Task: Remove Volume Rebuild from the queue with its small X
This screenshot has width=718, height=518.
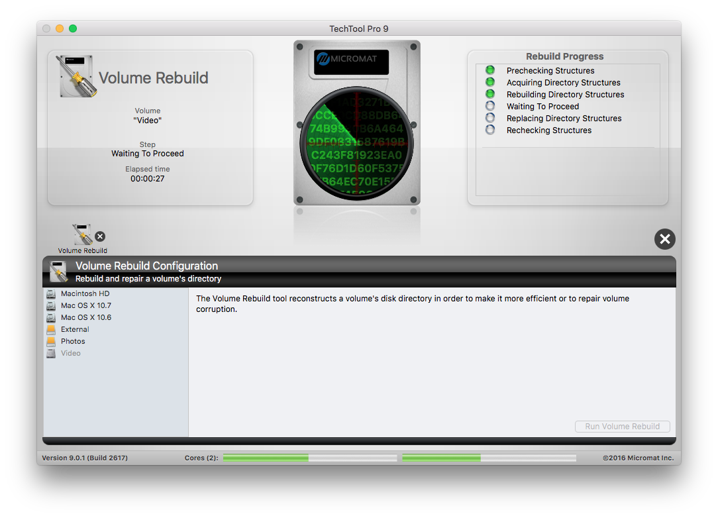Action: click(x=100, y=236)
